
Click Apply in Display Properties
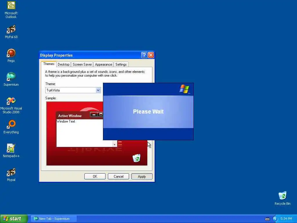pos(142,176)
